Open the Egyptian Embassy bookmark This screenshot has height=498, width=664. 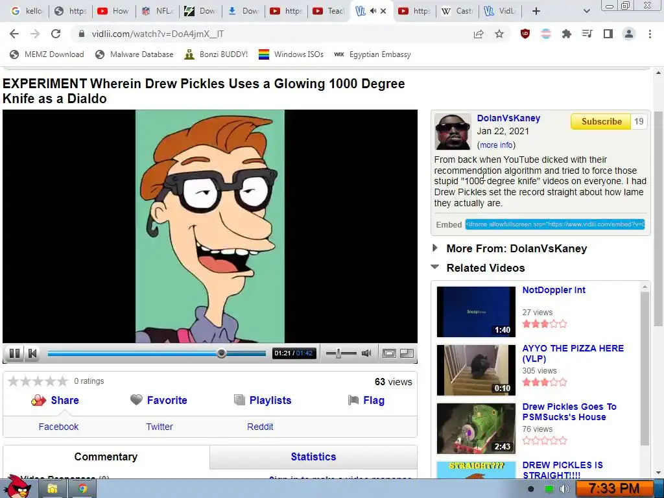click(372, 54)
